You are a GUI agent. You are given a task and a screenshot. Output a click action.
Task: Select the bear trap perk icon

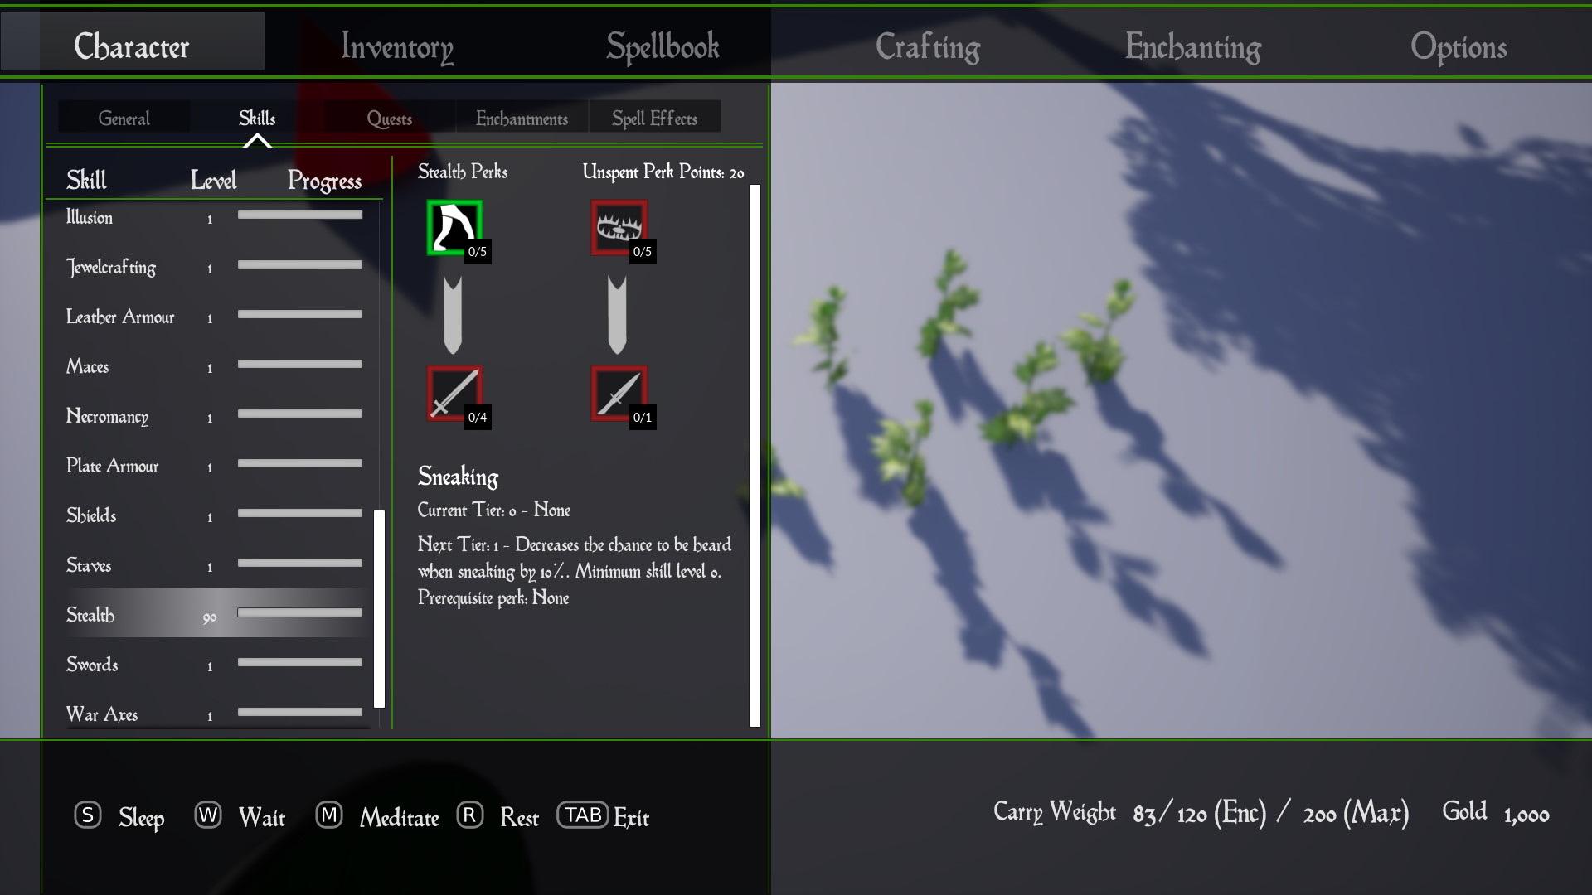pos(619,228)
